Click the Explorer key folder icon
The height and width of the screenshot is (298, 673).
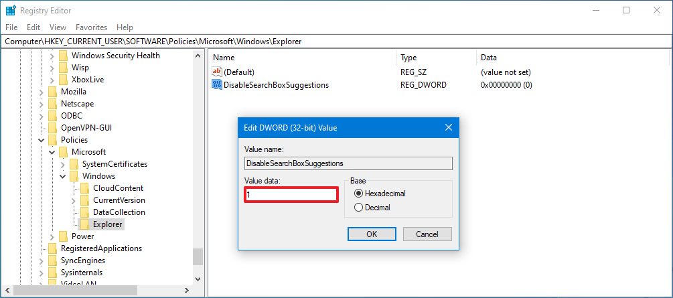click(85, 224)
